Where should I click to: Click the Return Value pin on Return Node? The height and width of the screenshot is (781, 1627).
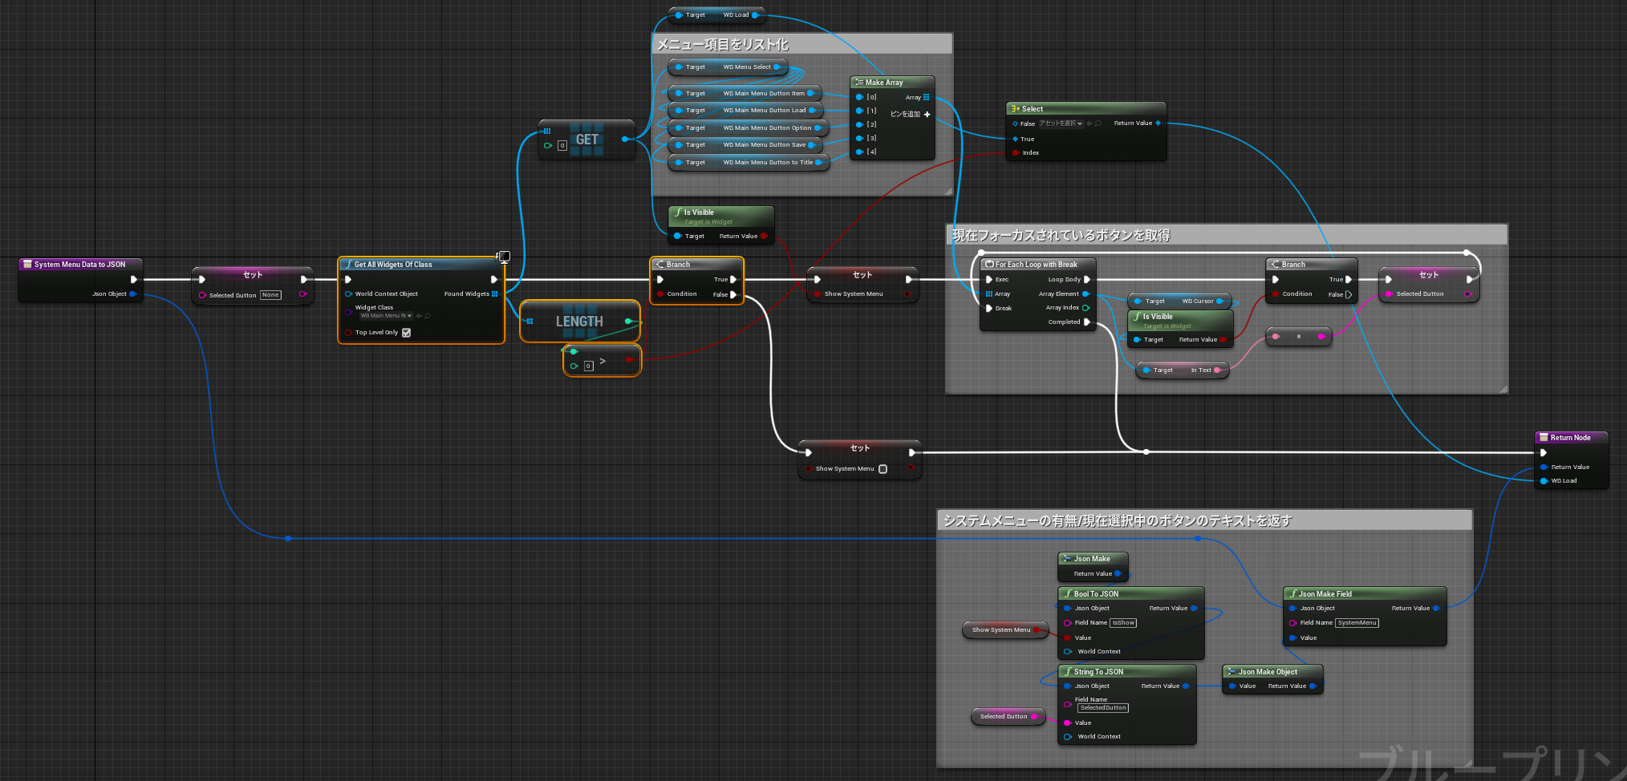click(1544, 467)
